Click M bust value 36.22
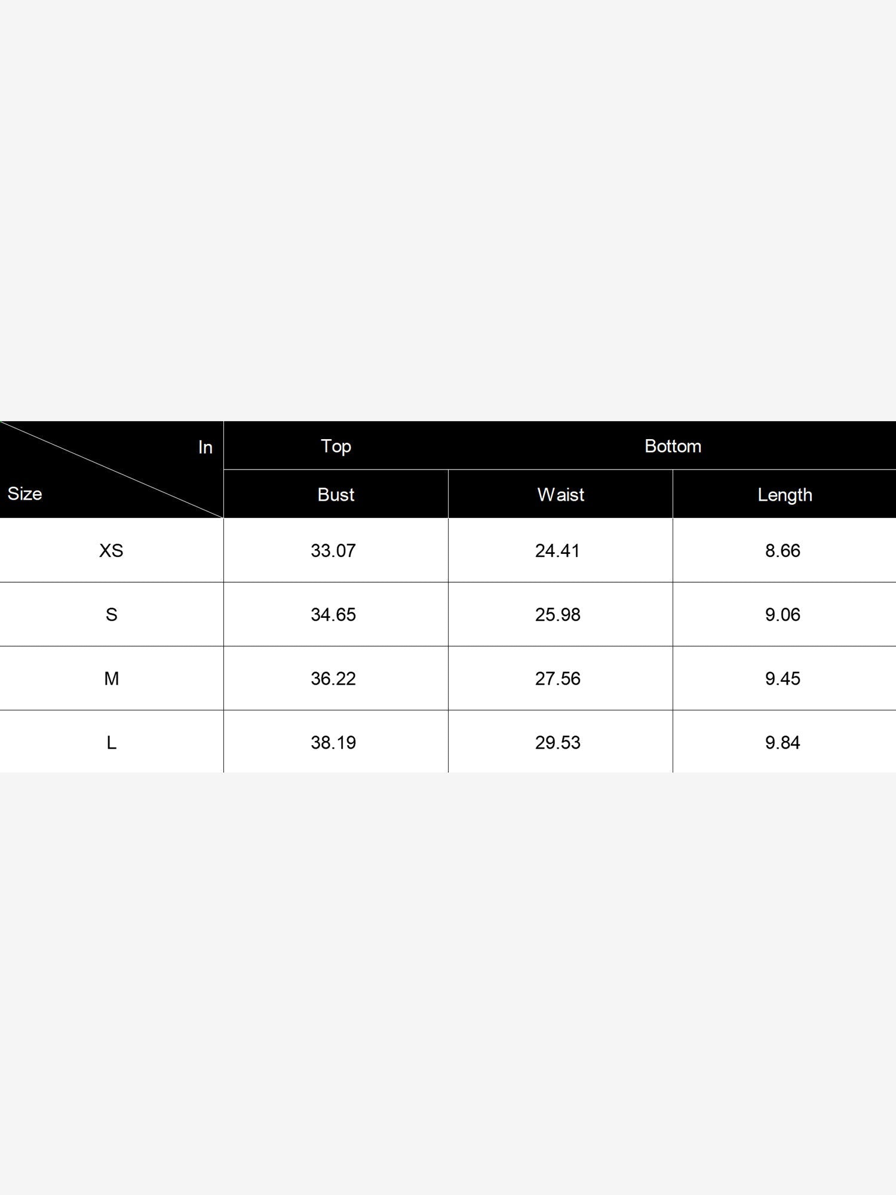Viewport: 896px width, 1195px height. point(333,678)
